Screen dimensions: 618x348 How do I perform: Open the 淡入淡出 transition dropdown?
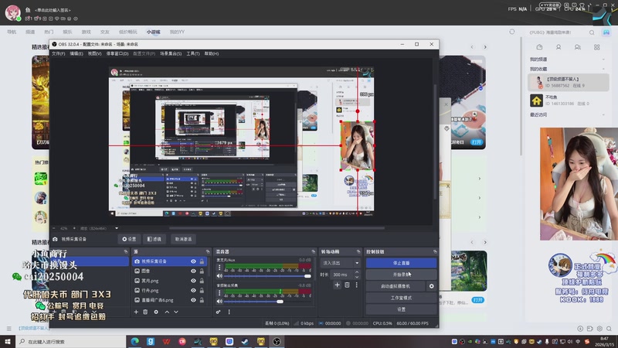(x=340, y=263)
